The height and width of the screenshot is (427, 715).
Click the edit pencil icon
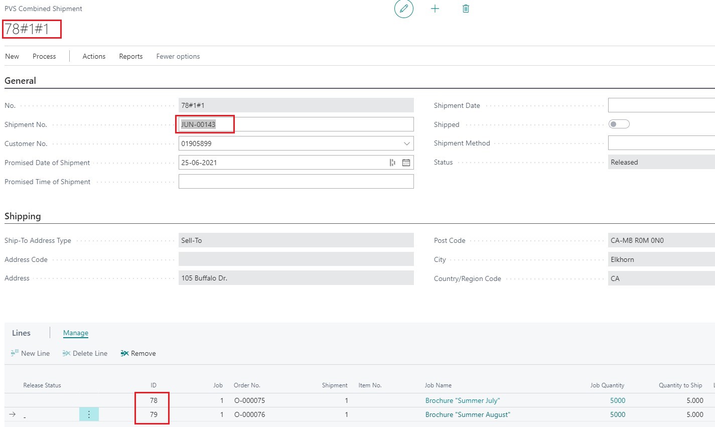(404, 9)
